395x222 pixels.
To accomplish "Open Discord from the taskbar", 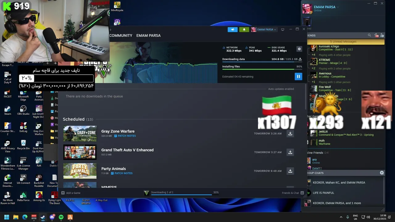I will 52,217.
